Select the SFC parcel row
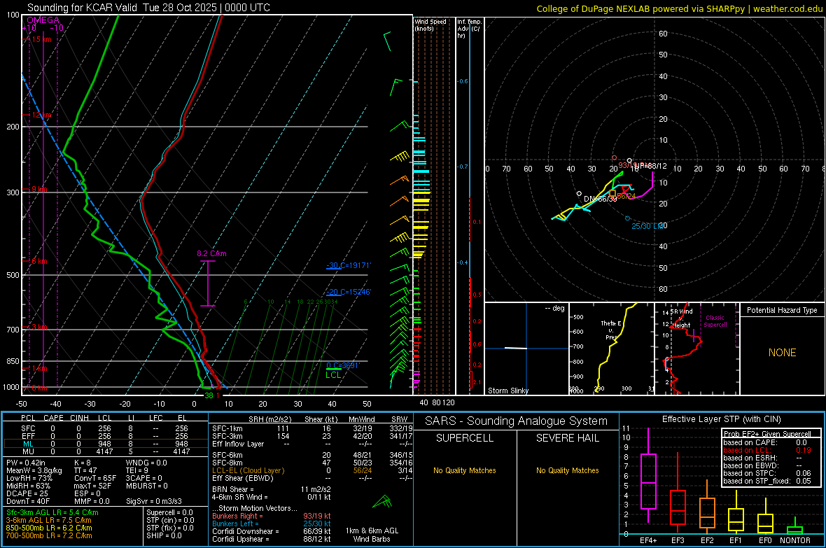The height and width of the screenshot is (548, 826). (104, 429)
